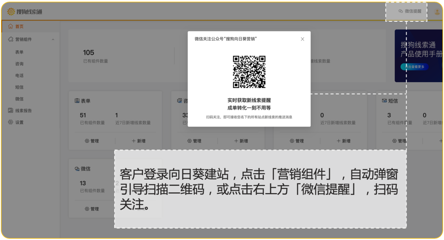Click the gear icon in 咨询 管理

190,141
